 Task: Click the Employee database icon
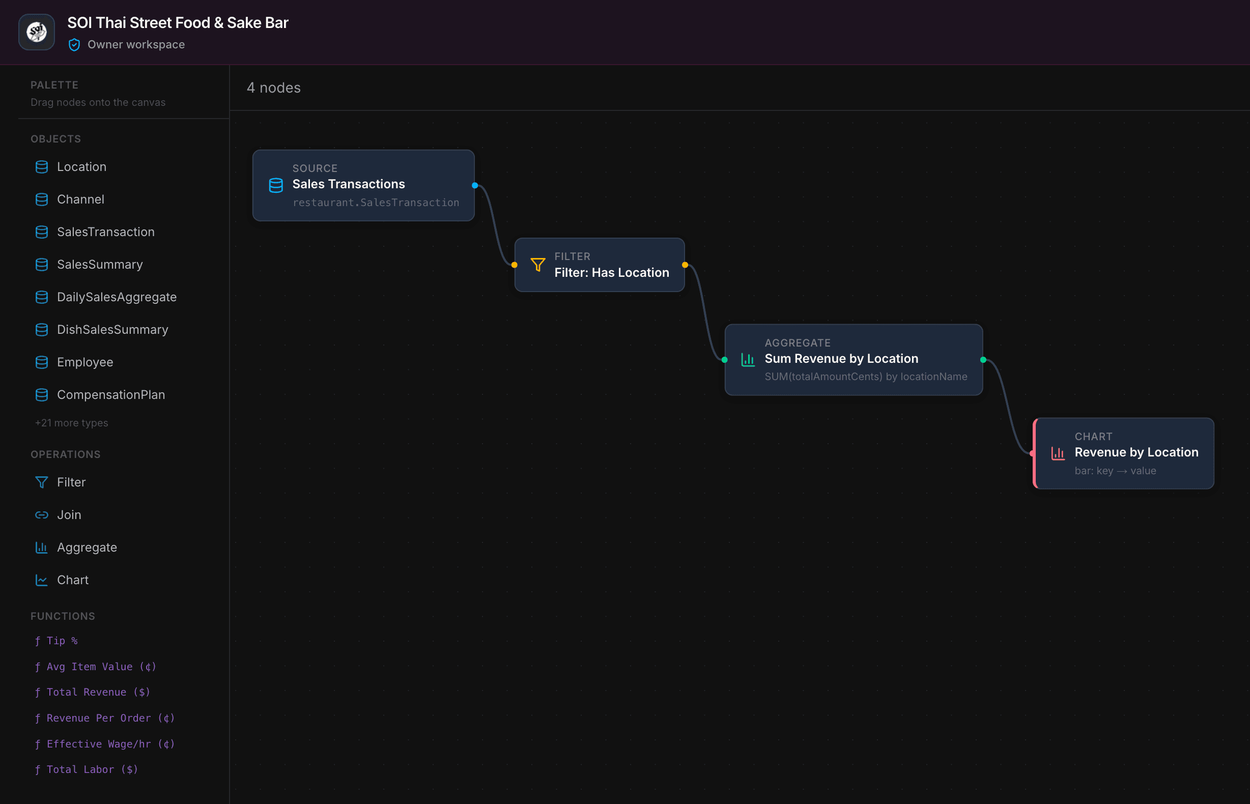pyautogui.click(x=42, y=362)
